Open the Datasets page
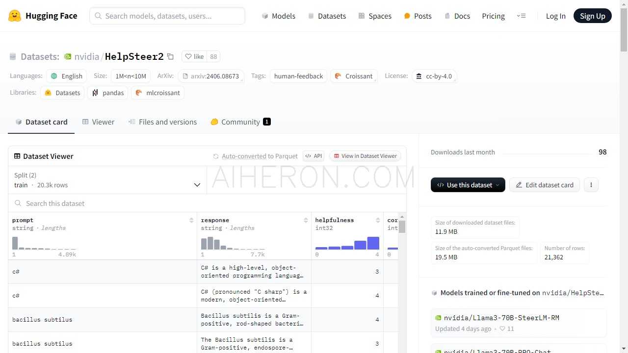The height and width of the screenshot is (353, 628). tap(327, 16)
